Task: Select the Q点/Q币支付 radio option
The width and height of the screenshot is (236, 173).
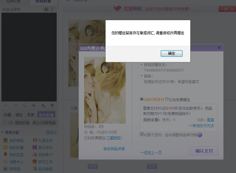Action: point(142,99)
